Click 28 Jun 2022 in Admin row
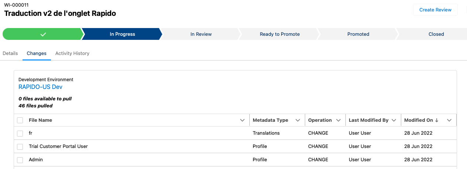 418,160
